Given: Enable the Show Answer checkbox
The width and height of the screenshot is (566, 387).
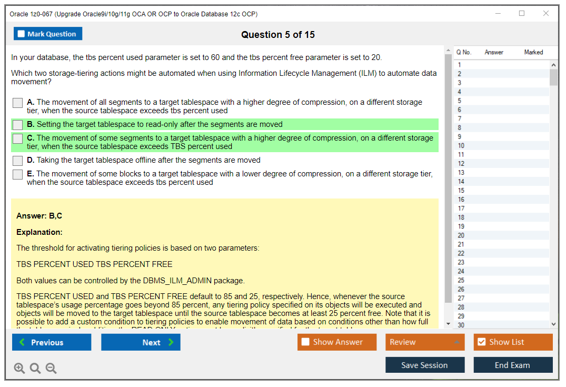Looking at the screenshot, I should [x=305, y=342].
